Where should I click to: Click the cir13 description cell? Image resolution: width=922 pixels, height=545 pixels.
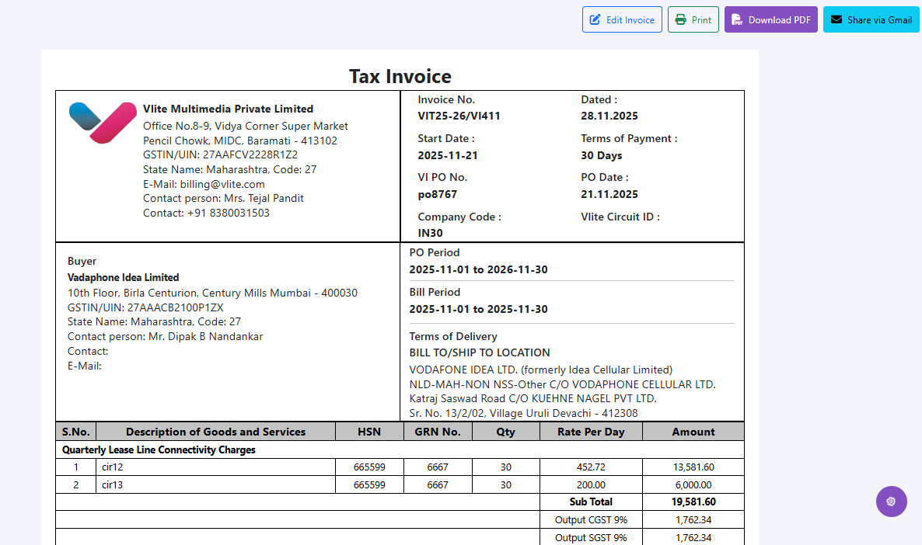(216, 485)
